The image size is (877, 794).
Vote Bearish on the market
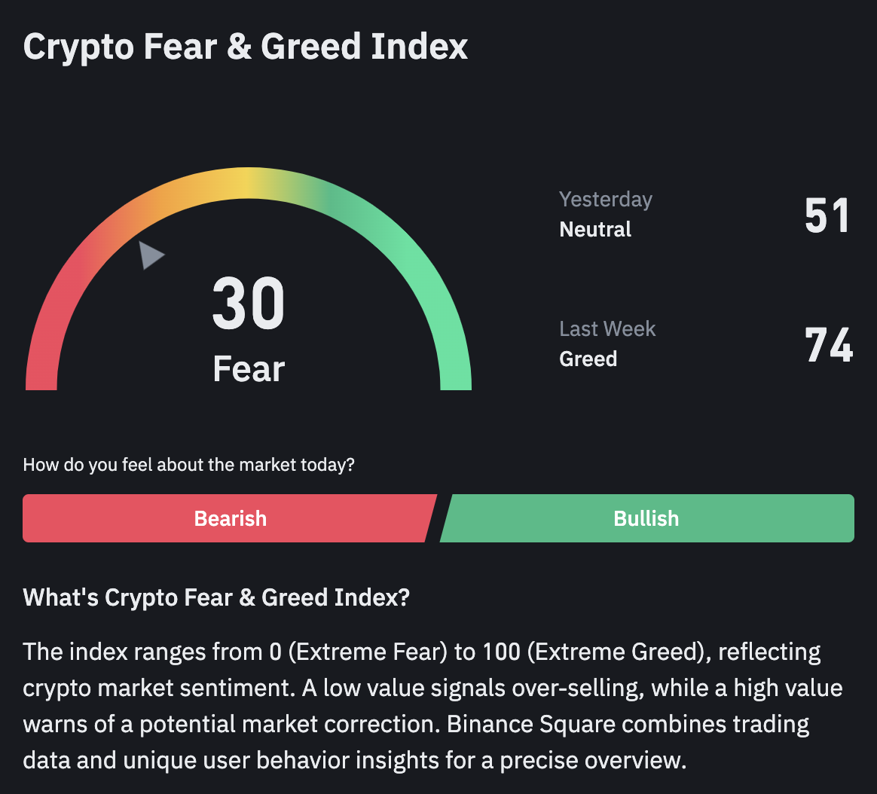229,518
